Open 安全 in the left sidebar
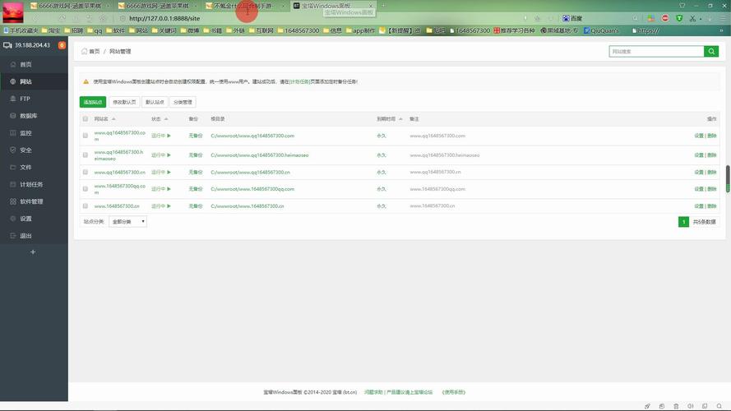The height and width of the screenshot is (411, 731). [25, 150]
